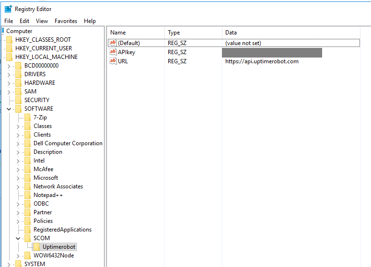
Task: Select the URL value name
Action: [123, 61]
